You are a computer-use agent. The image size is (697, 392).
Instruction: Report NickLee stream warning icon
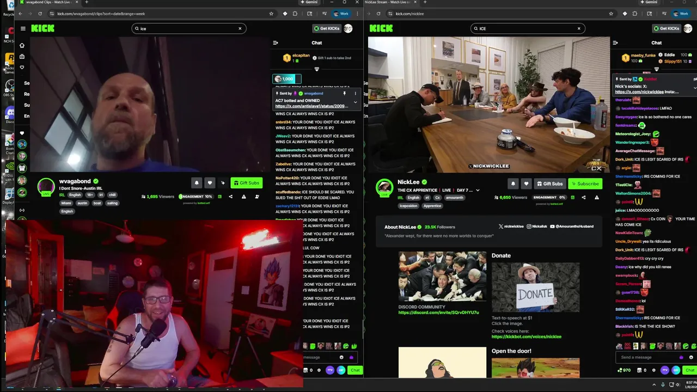click(596, 198)
